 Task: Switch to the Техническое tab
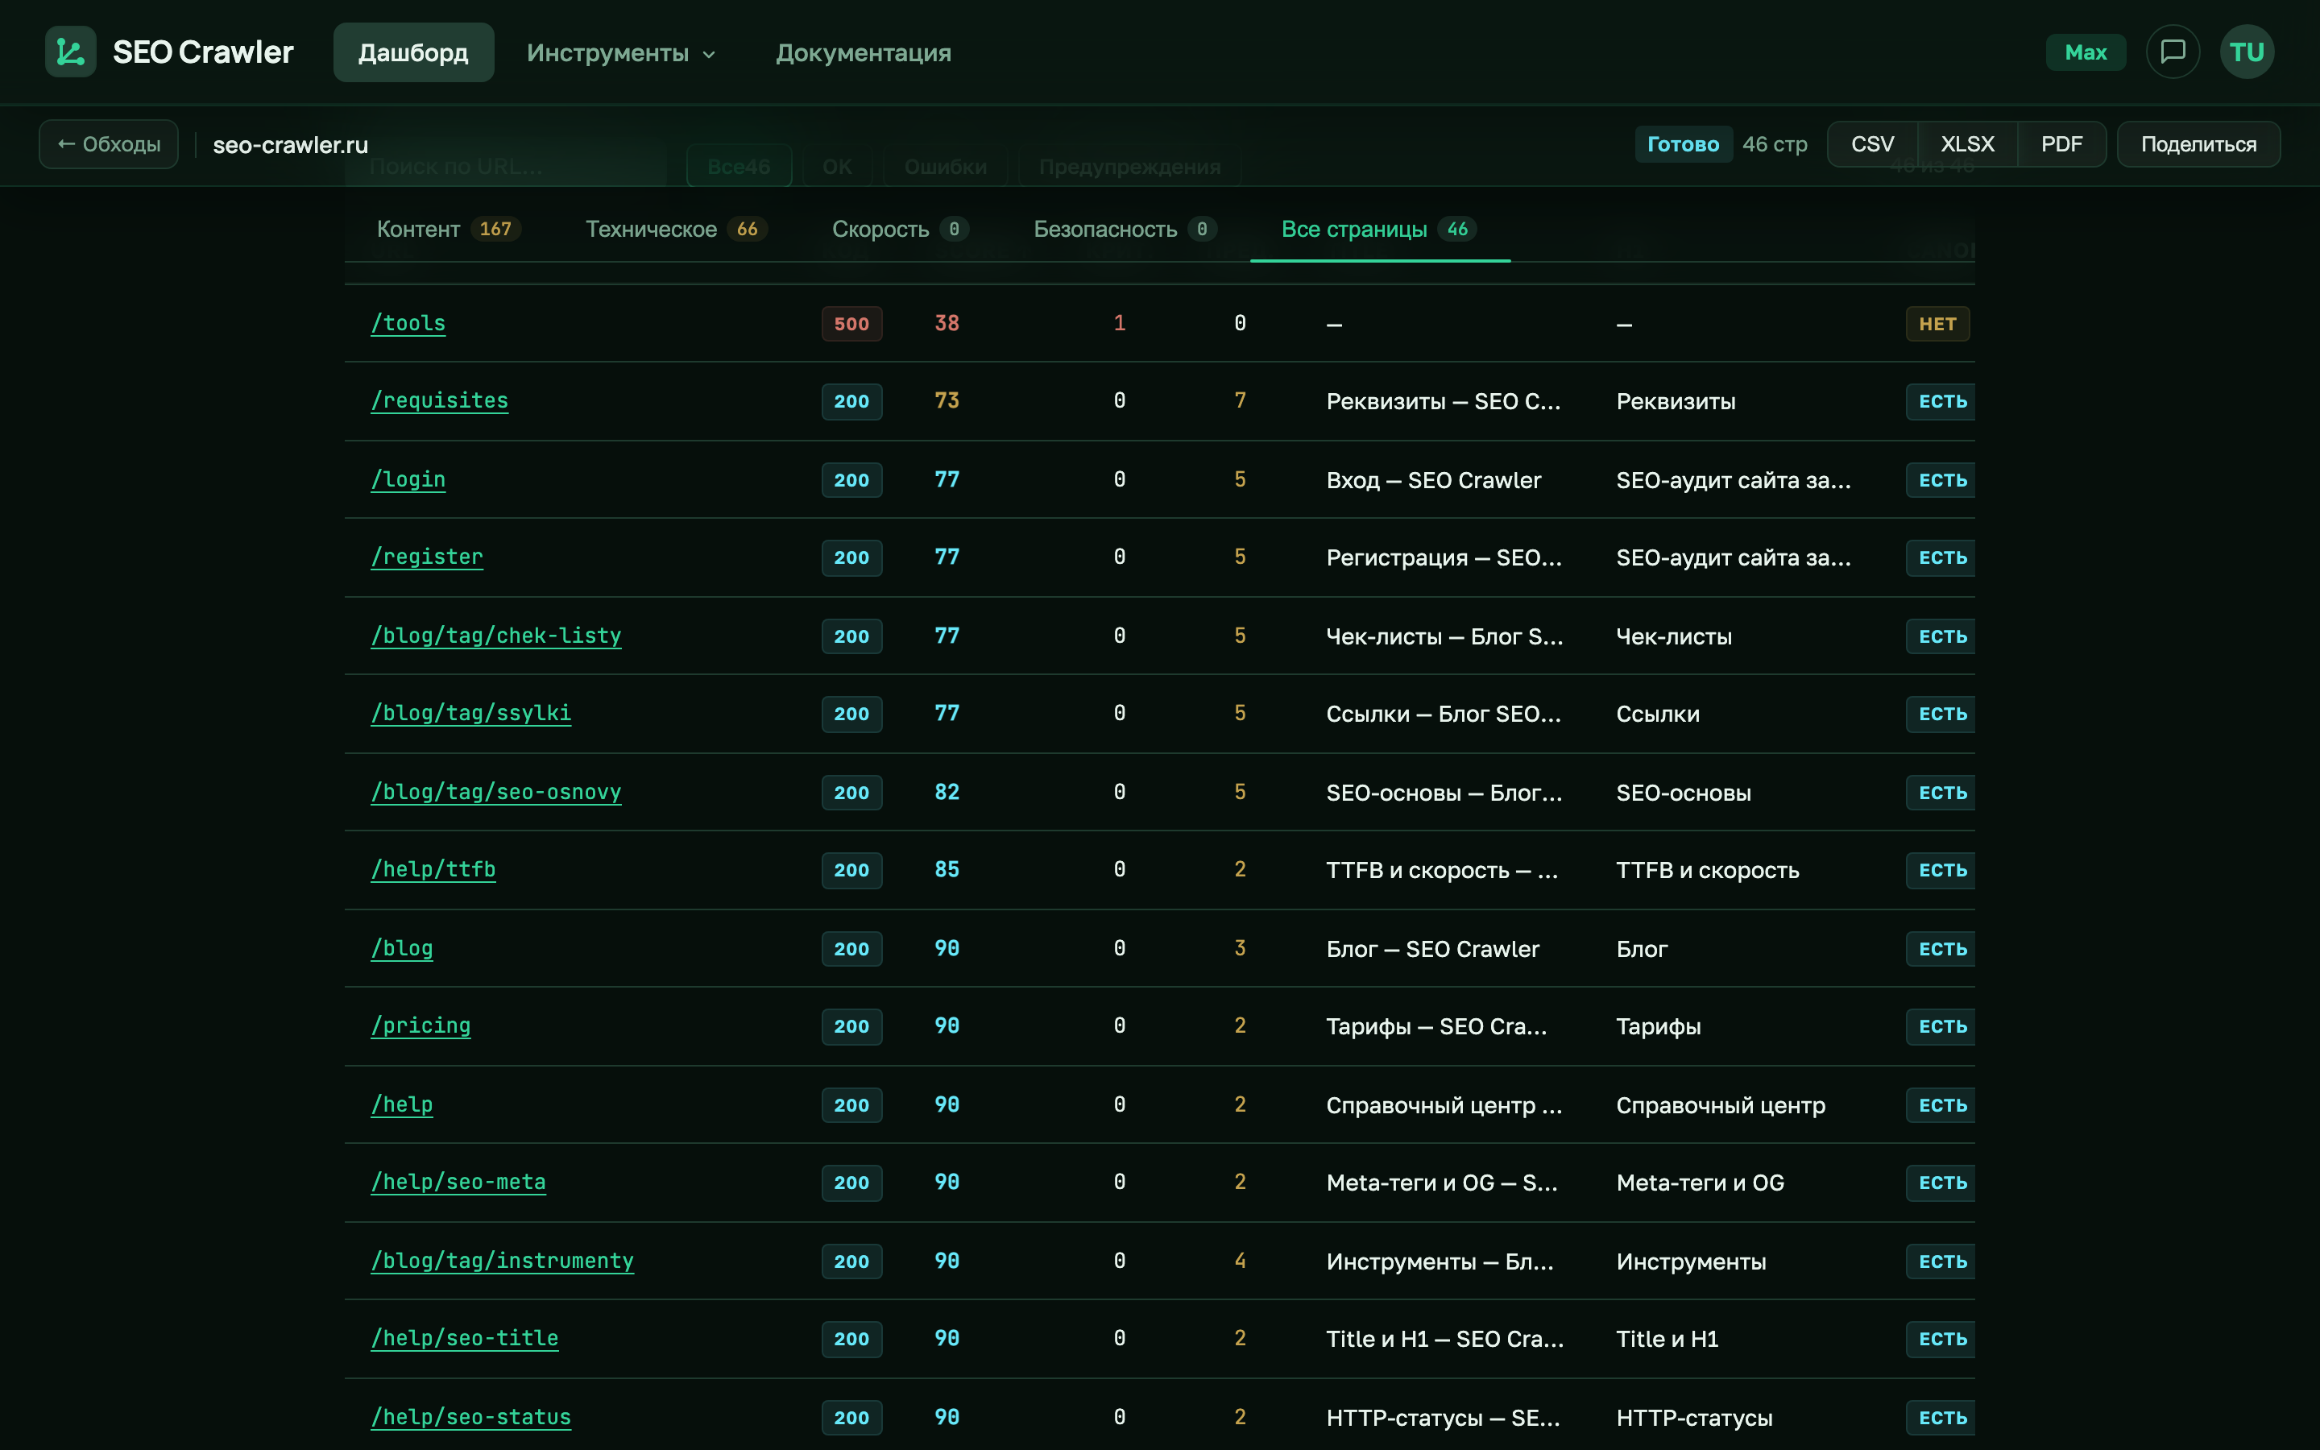coord(676,230)
